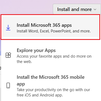The width and height of the screenshot is (101, 101).
Task: Click Install Word, Excel, PowerPoint description text
Action: pyautogui.click(x=54, y=31)
